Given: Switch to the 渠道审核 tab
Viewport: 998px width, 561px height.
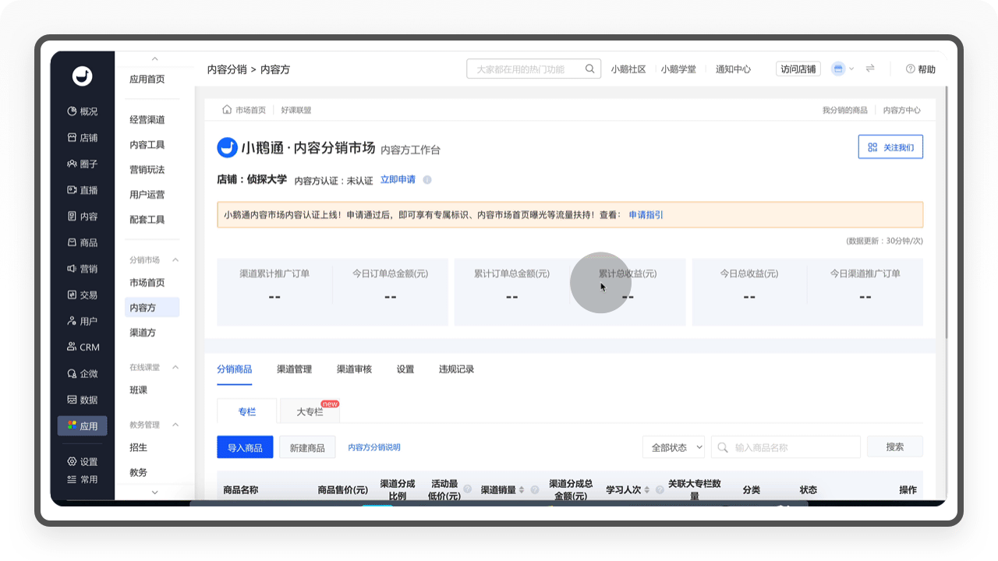Looking at the screenshot, I should pyautogui.click(x=354, y=369).
